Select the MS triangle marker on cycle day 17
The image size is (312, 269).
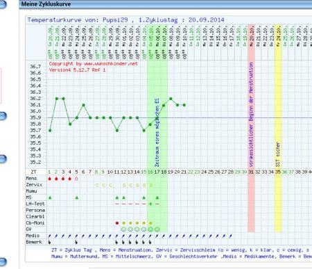157,197
